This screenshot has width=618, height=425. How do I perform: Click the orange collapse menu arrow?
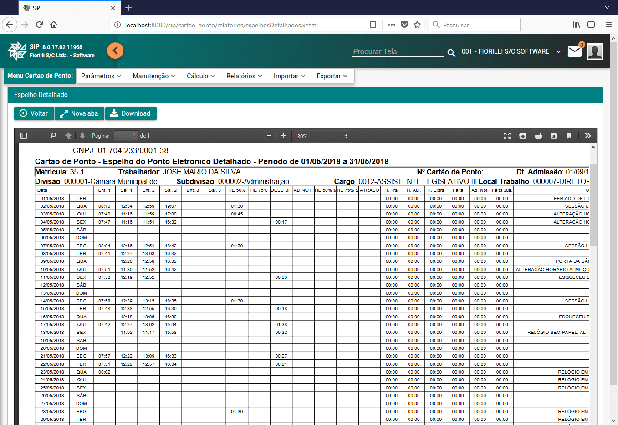[x=115, y=51]
